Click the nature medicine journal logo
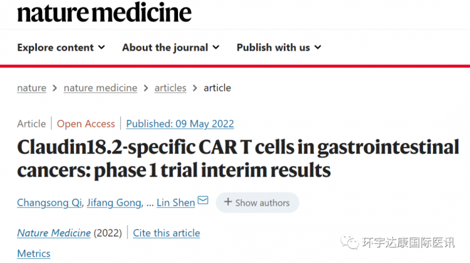The height and width of the screenshot is (263, 470). click(105, 12)
